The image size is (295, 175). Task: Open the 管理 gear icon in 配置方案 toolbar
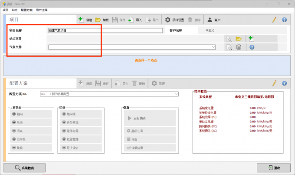coord(154,83)
